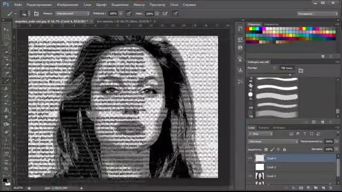Open the Изображение menu
Viewport: 342px width, 192px height.
(x=67, y=5)
